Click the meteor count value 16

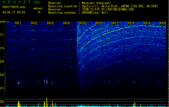coord(39,12)
